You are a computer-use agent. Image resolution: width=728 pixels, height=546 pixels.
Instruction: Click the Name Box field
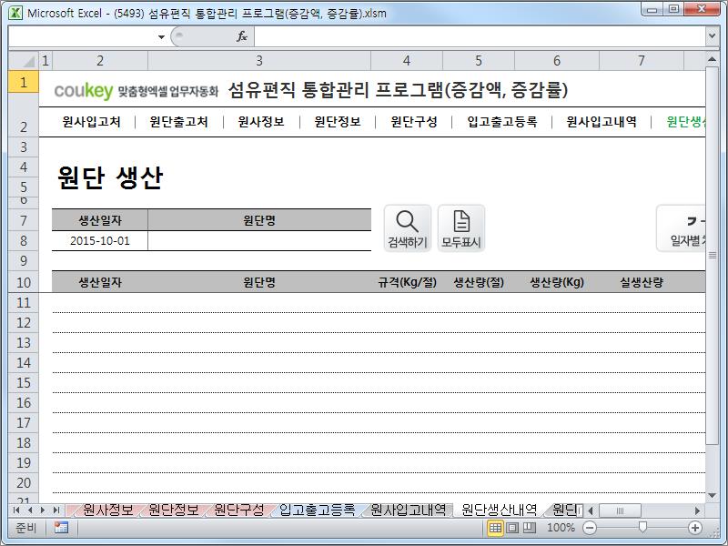click(83, 36)
